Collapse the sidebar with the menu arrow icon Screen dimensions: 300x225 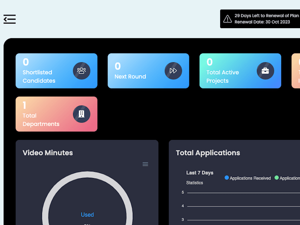click(x=10, y=19)
